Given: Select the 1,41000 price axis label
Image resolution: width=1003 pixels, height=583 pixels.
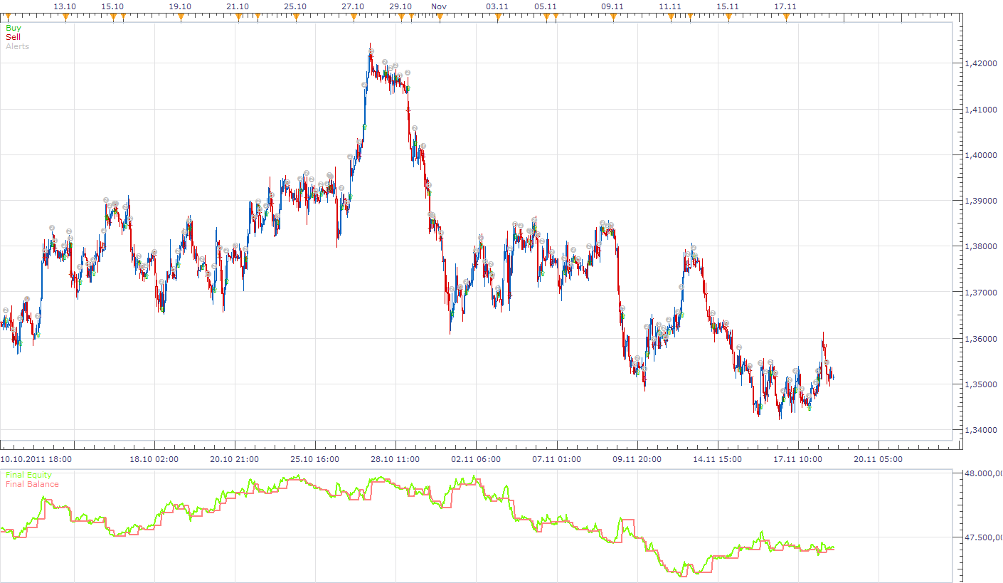Looking at the screenshot, I should [x=982, y=110].
